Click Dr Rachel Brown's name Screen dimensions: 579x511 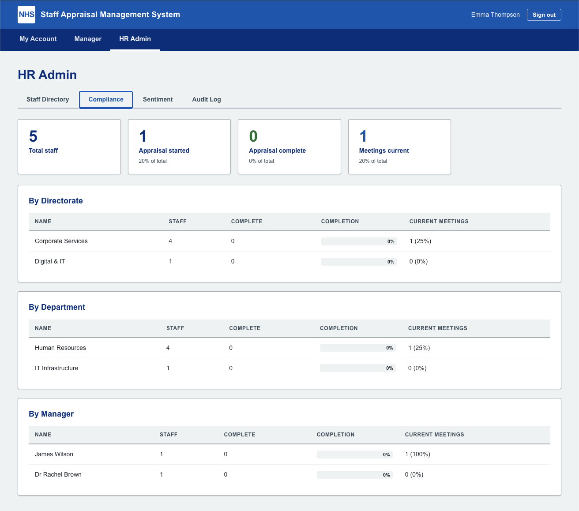click(58, 474)
